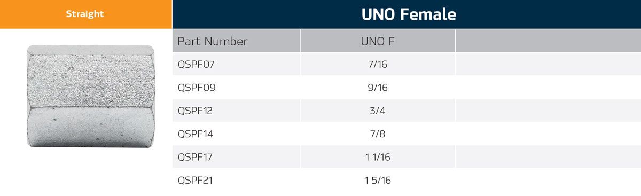Click the 9/16 size cell

pyautogui.click(x=378, y=88)
